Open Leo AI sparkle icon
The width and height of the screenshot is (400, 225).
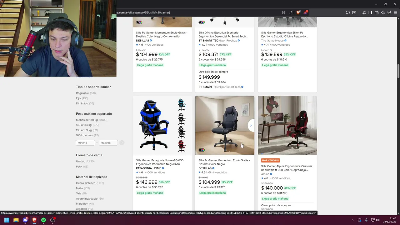pyautogui.click(x=383, y=12)
